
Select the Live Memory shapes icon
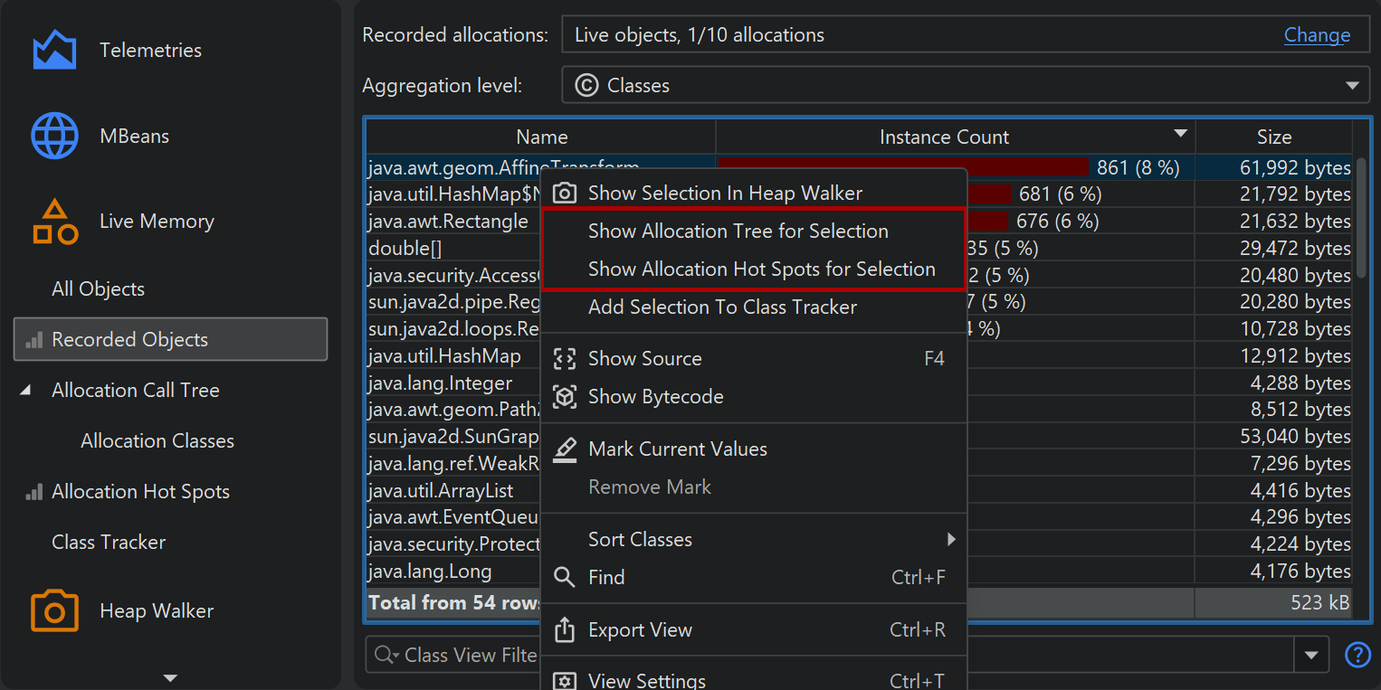pyautogui.click(x=54, y=222)
